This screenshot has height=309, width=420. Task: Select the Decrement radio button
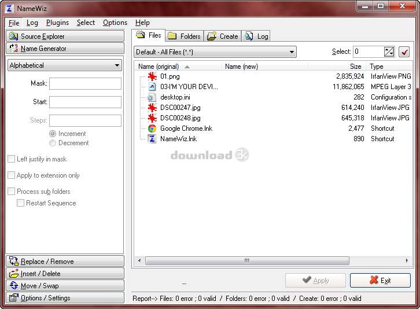(x=53, y=143)
